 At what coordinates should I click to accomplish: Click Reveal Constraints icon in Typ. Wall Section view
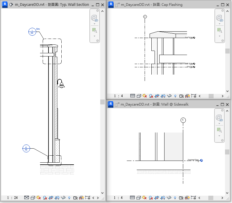point(88,198)
